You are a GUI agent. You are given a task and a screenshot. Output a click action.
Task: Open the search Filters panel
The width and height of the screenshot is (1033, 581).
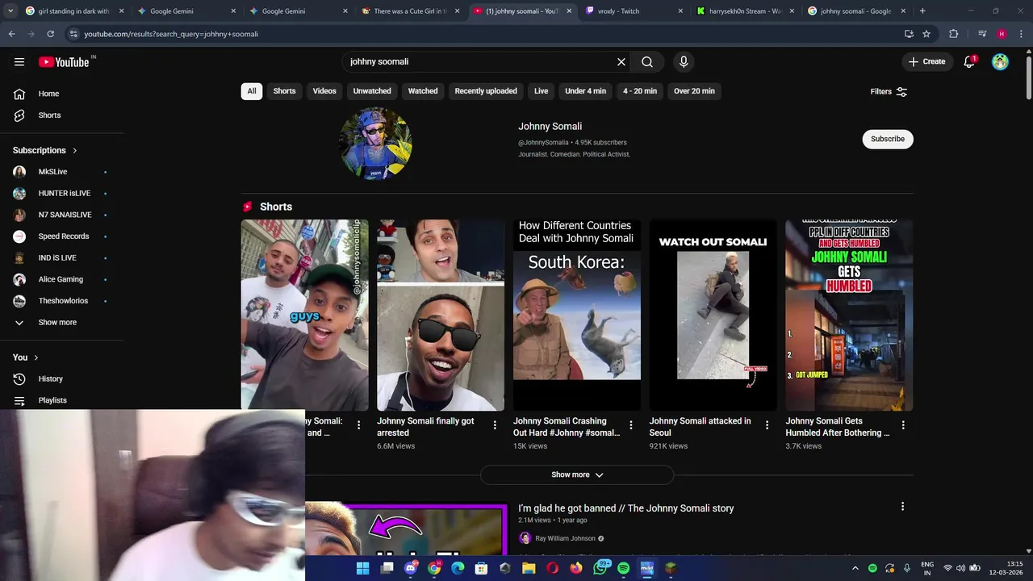tap(889, 92)
